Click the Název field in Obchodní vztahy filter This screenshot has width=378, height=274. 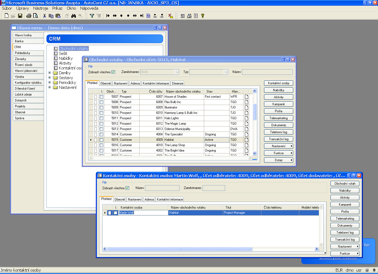[x=267, y=72]
